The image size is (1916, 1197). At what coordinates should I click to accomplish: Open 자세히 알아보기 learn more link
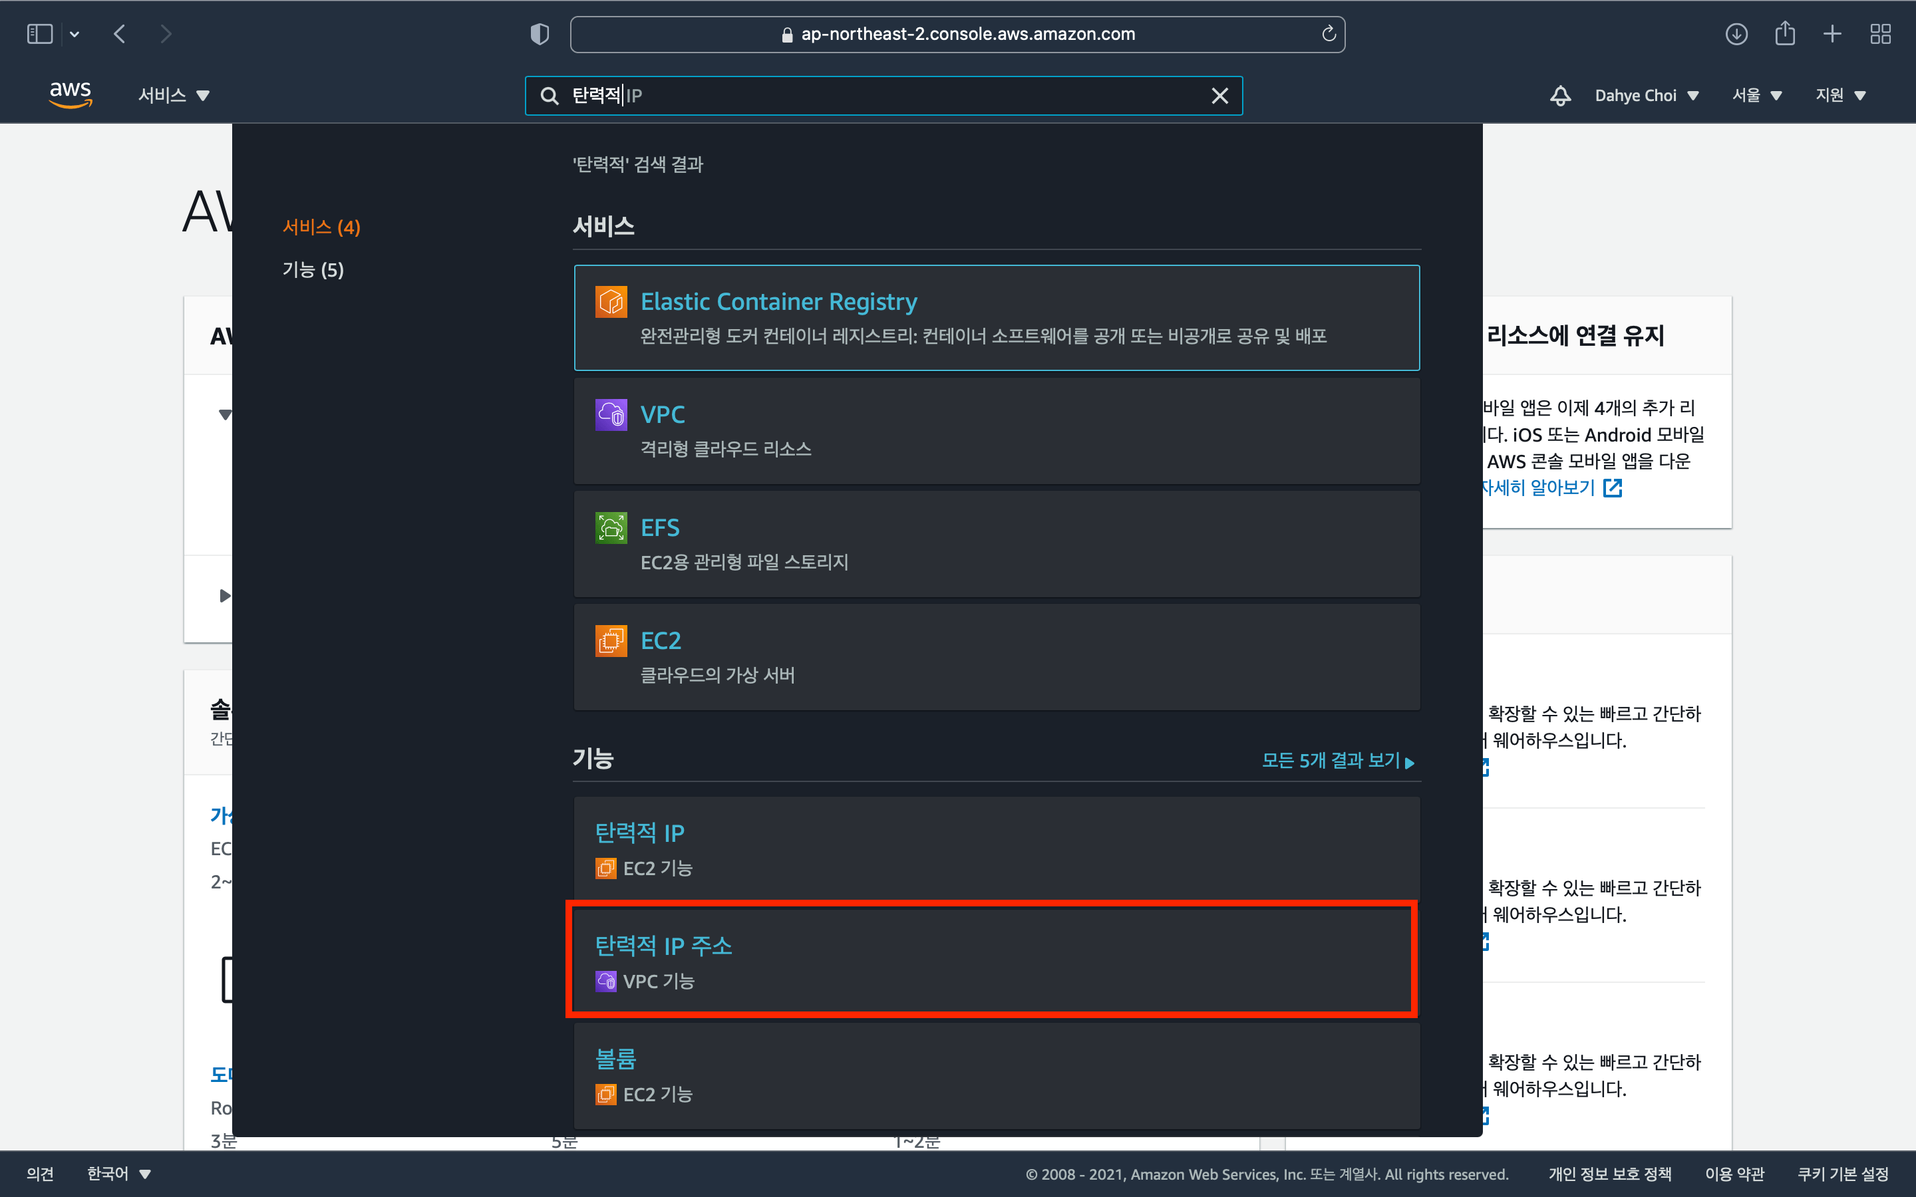click(1552, 487)
